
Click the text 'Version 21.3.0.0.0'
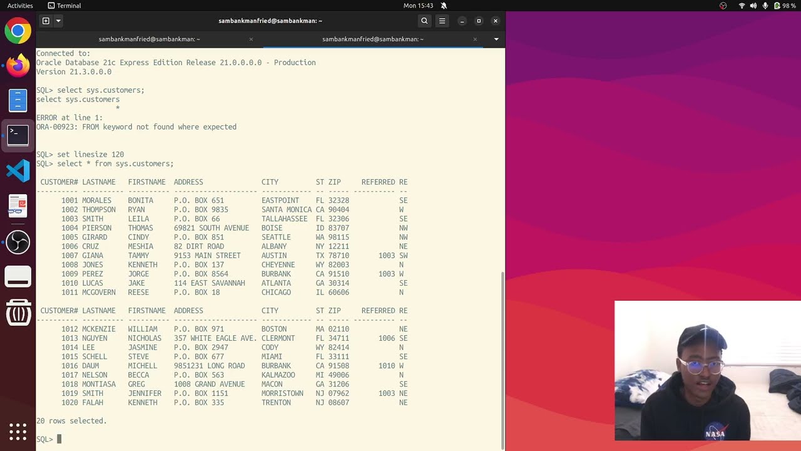tap(74, 72)
